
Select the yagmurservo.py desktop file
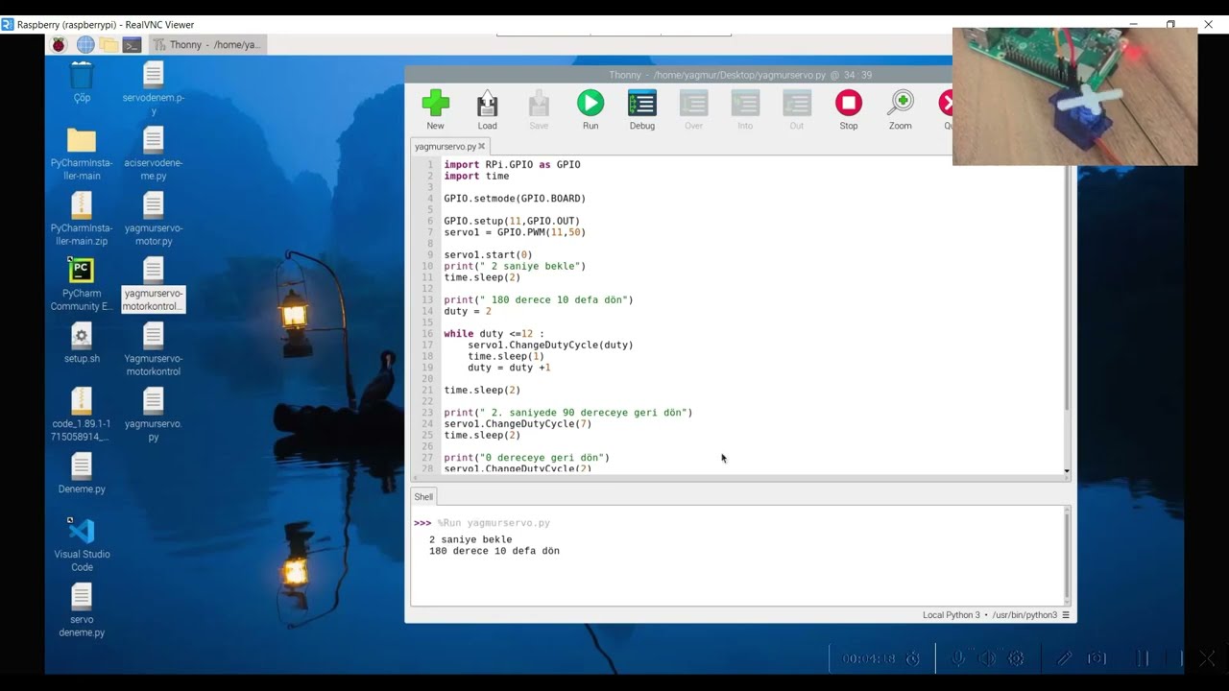pyautogui.click(x=154, y=415)
